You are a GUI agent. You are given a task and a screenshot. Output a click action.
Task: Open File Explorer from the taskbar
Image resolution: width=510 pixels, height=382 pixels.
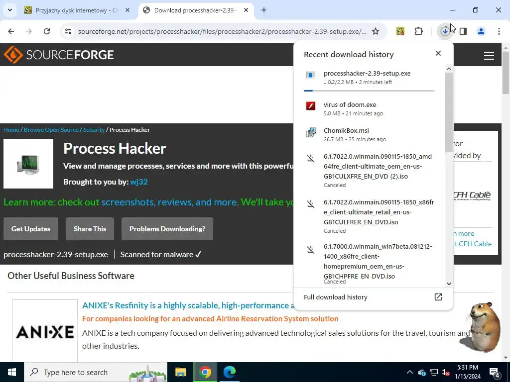coord(180,372)
